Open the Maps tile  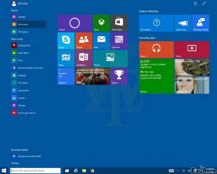pyautogui.click(x=66, y=59)
